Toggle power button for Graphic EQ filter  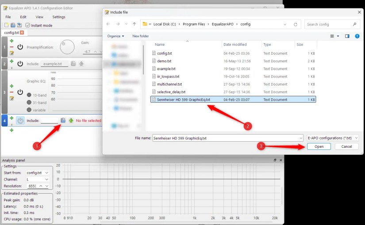tap(20, 92)
